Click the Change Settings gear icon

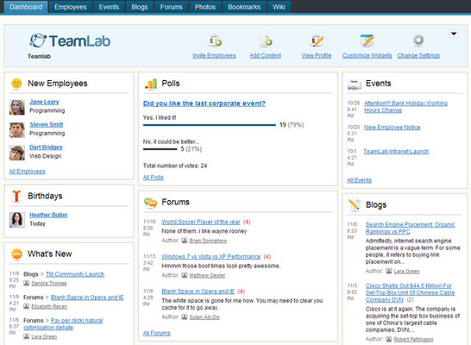pyautogui.click(x=418, y=41)
